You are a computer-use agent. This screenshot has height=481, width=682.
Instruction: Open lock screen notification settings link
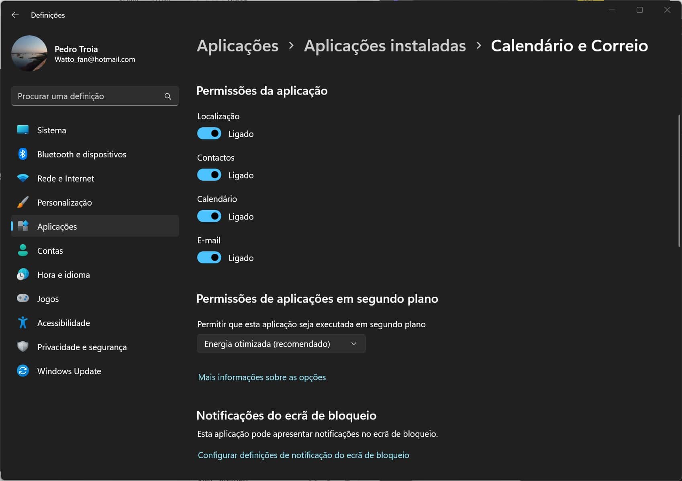click(x=303, y=455)
